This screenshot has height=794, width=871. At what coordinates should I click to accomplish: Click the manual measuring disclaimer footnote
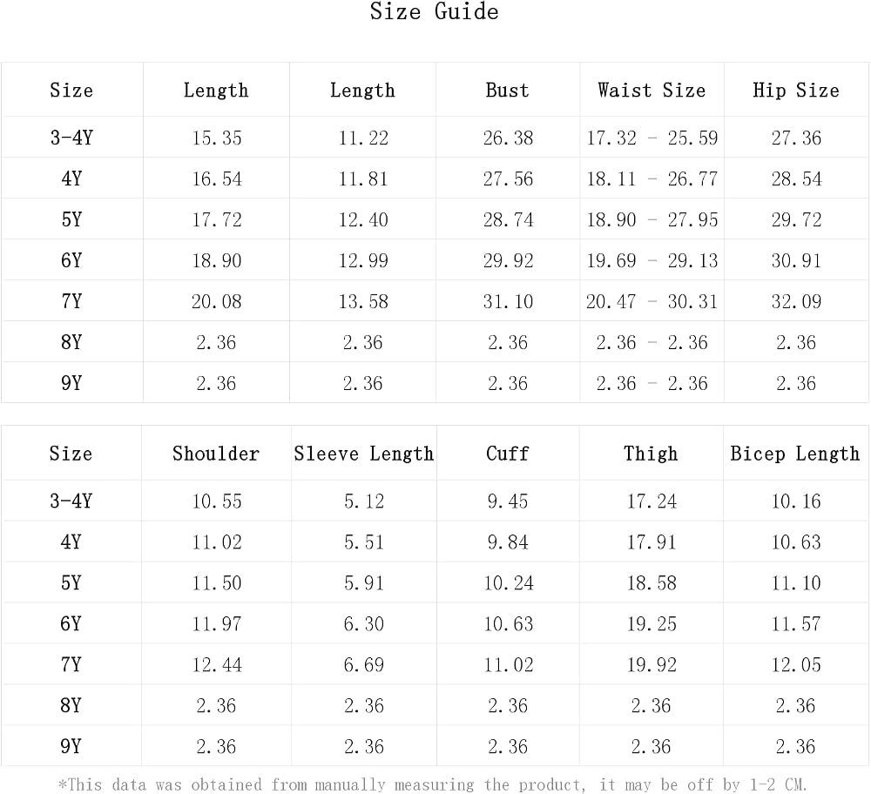(432, 784)
